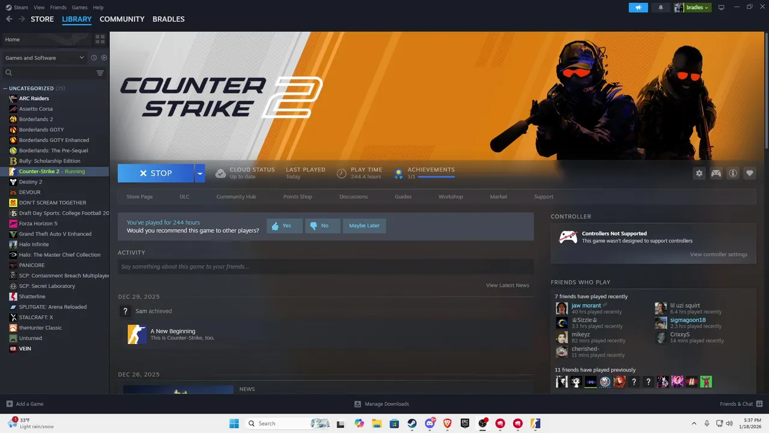Open sigmagoon18's friend avatar
This screenshot has width=769, height=433.
(661, 323)
